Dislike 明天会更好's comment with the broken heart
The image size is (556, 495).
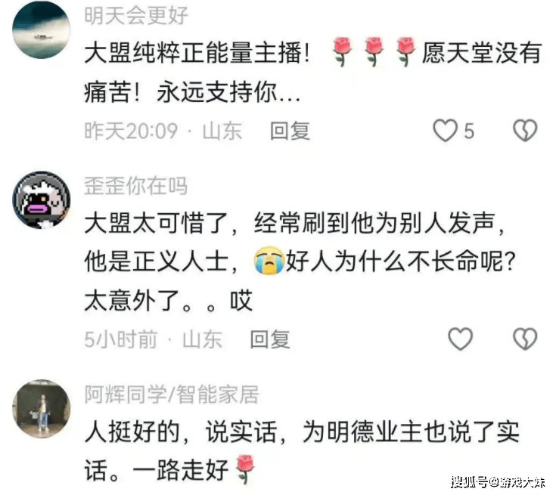click(525, 131)
